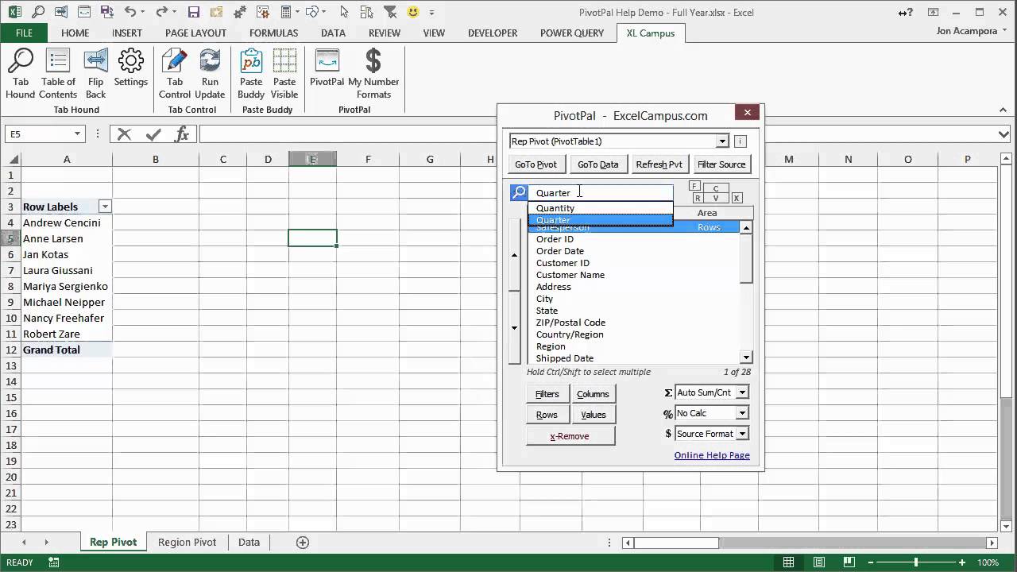1017x572 pixels.
Task: Click the x-Remove button
Action: (570, 436)
